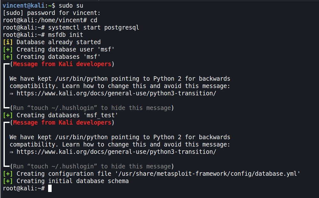Open the second python3-transition kali.org URL
This screenshot has width=319, height=198.
pos(116,152)
